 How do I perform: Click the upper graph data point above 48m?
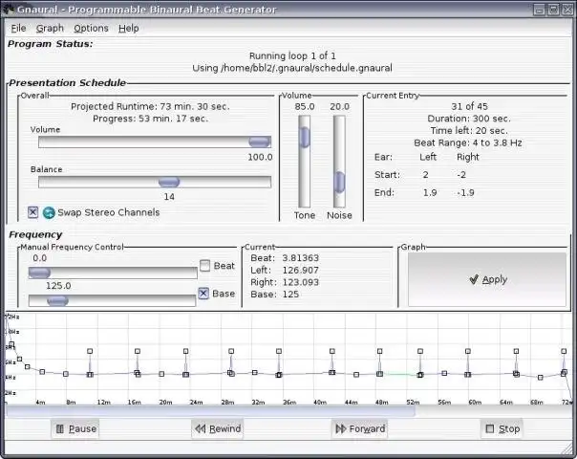point(380,351)
